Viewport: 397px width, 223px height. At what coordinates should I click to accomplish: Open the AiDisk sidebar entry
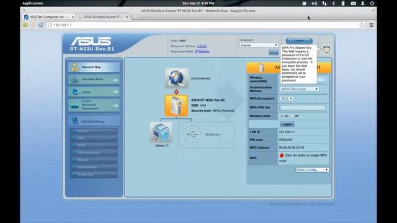point(94,92)
